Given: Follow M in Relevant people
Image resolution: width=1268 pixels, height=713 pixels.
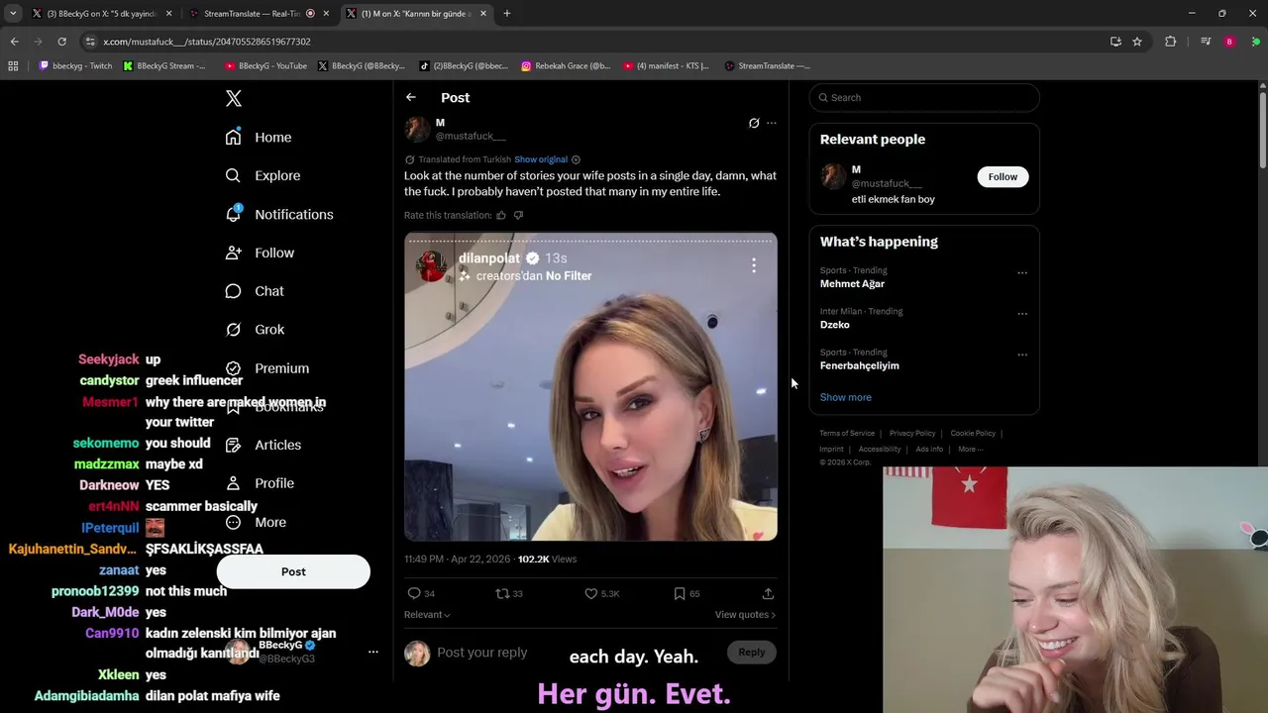Looking at the screenshot, I should pyautogui.click(x=1003, y=176).
